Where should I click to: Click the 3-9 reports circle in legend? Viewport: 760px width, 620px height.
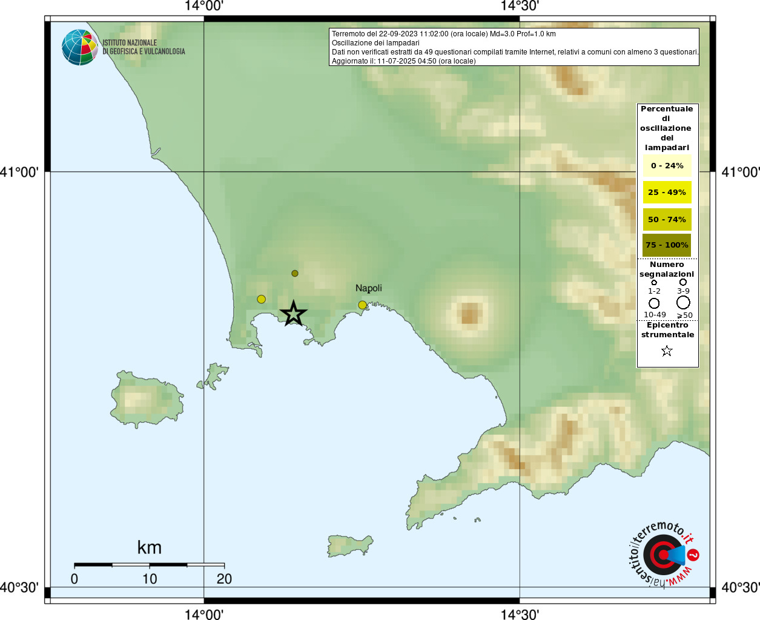coord(683,282)
